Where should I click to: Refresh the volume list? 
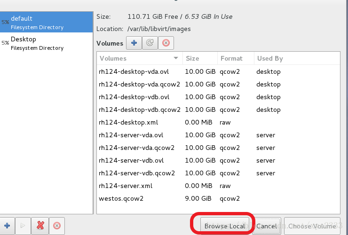(150, 43)
